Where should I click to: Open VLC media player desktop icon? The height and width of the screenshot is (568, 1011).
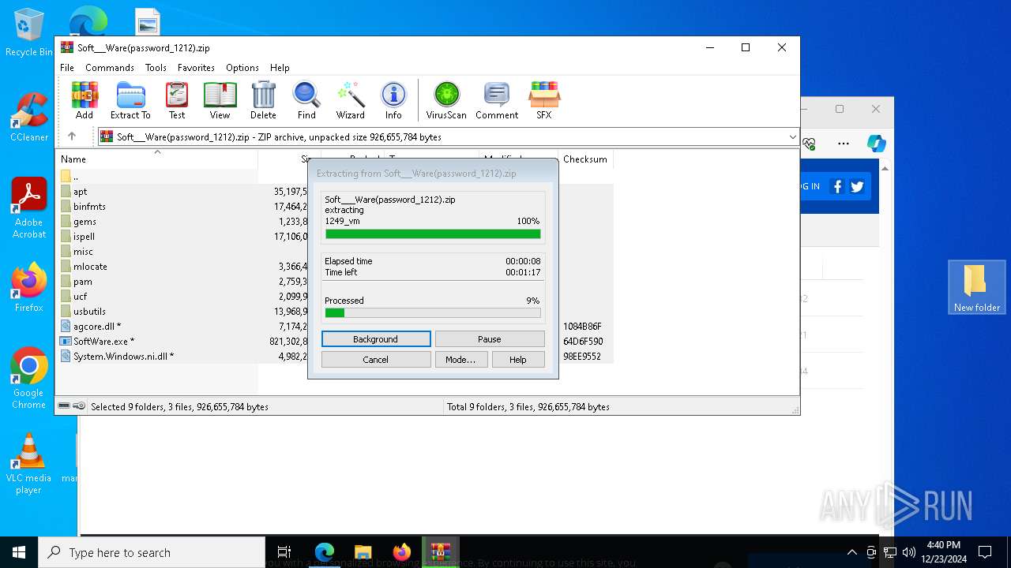pos(29,464)
